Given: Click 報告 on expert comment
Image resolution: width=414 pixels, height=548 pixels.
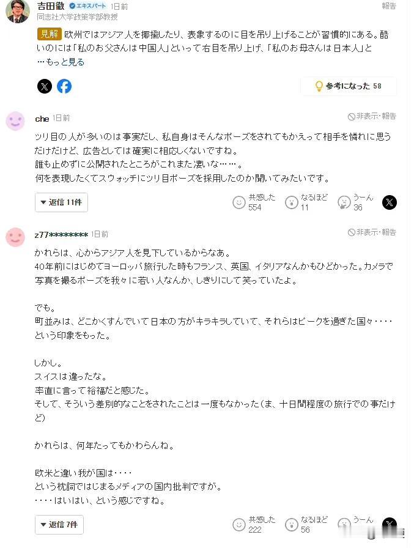Looking at the screenshot, I should tap(389, 6).
